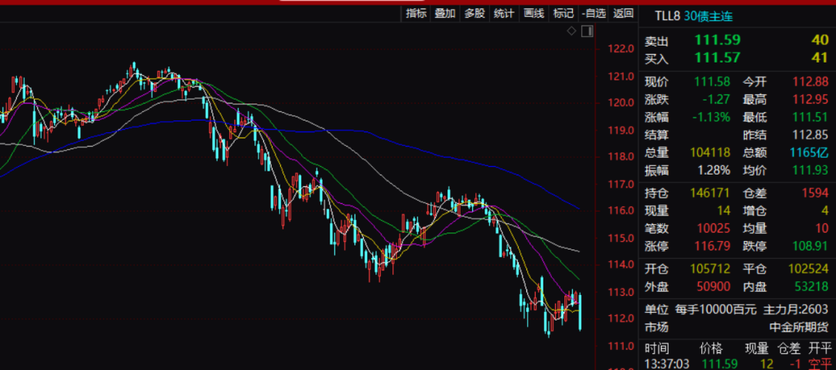Viewport: 836px width, 370px height.
Task: Remove from watchlist with -自选
Action: click(594, 13)
